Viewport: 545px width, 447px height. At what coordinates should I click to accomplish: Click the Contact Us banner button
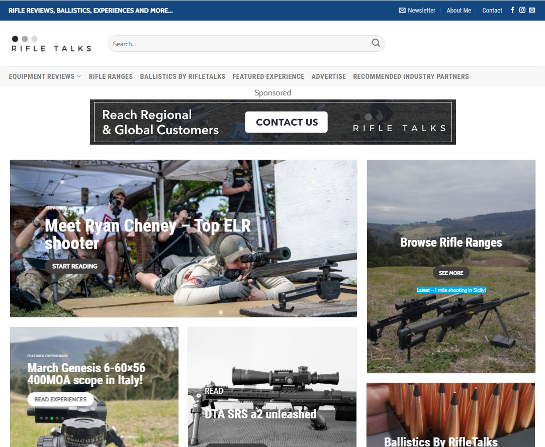(x=287, y=122)
